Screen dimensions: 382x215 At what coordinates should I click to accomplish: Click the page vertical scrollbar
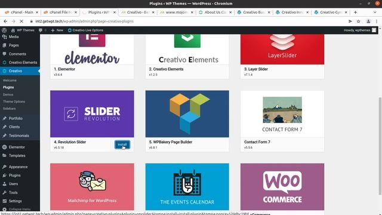tap(380, 146)
